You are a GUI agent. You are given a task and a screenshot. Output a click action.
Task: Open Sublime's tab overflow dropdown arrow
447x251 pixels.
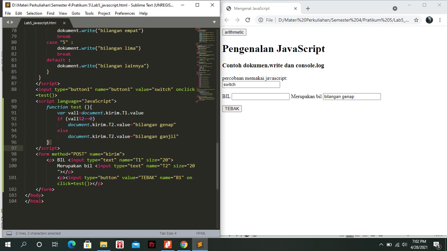(214, 22)
